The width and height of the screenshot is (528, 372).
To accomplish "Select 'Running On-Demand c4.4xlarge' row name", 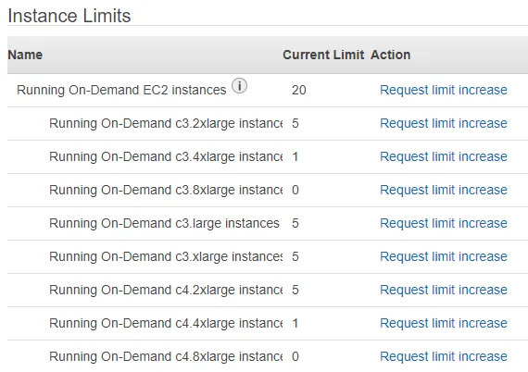I will click(166, 323).
